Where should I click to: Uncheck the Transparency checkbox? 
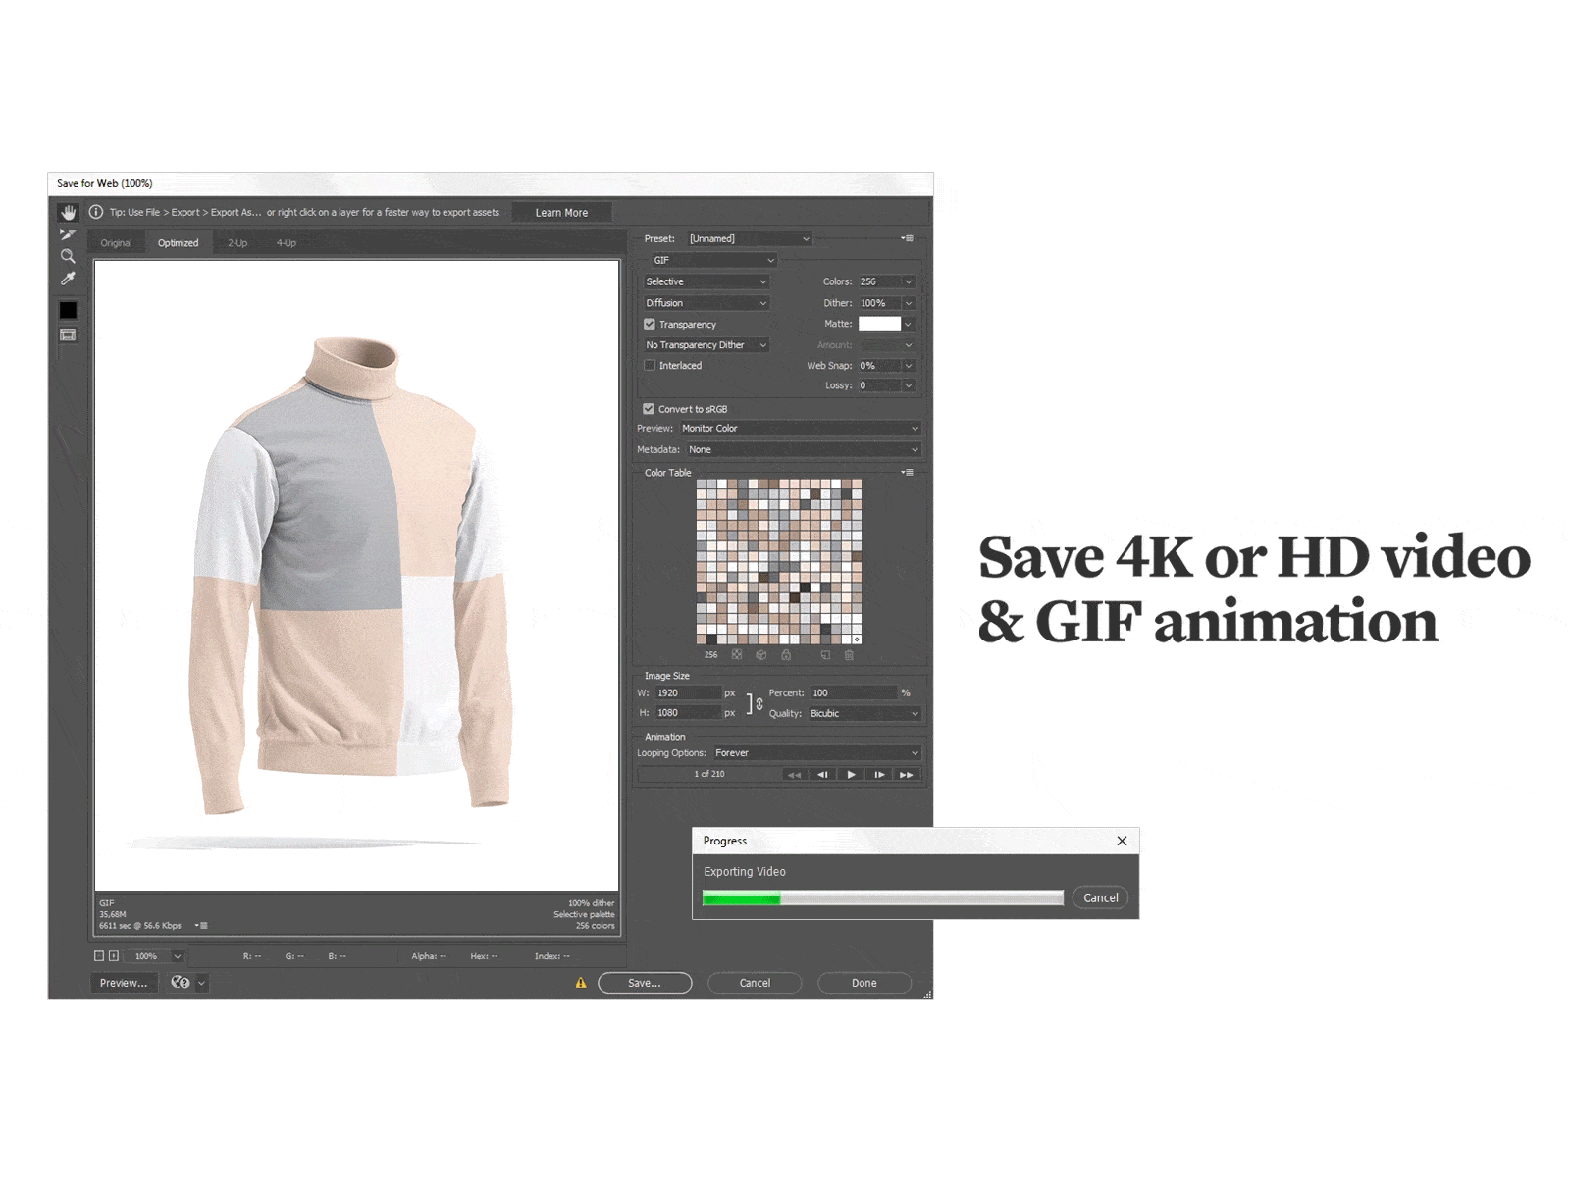click(x=650, y=325)
